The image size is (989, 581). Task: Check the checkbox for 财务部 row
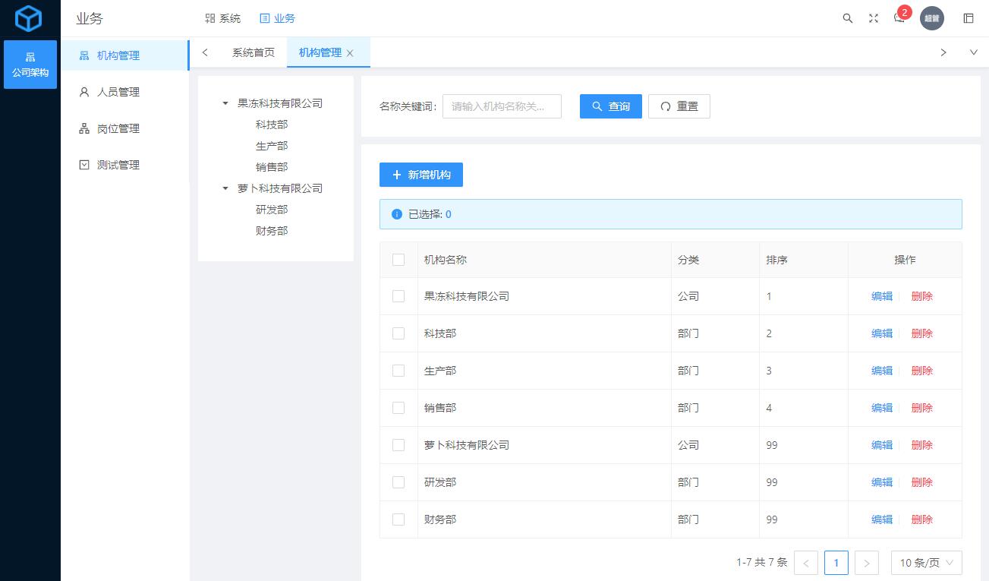398,519
